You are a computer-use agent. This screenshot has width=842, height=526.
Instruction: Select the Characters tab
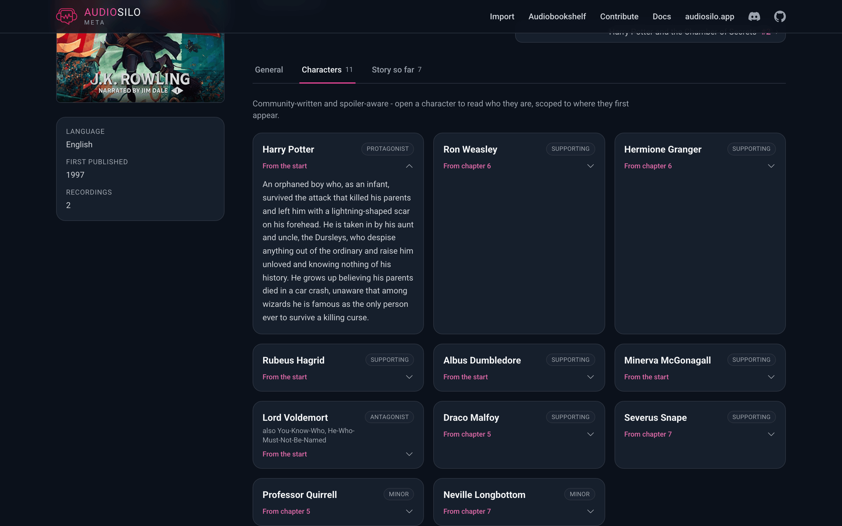[x=327, y=70]
